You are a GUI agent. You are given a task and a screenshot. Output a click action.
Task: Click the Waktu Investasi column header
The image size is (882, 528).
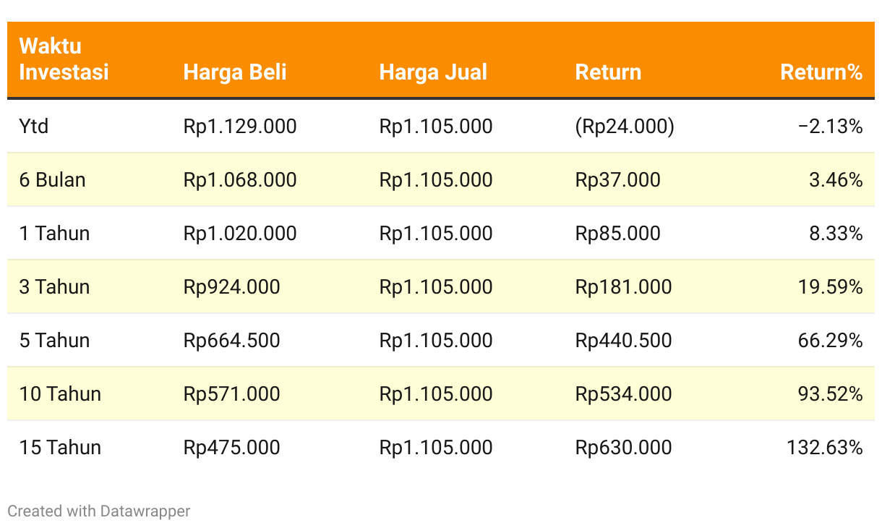(64, 59)
